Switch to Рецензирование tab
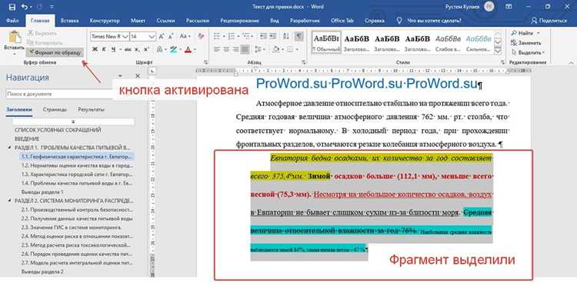This screenshot has height=289, width=577. coord(239,21)
